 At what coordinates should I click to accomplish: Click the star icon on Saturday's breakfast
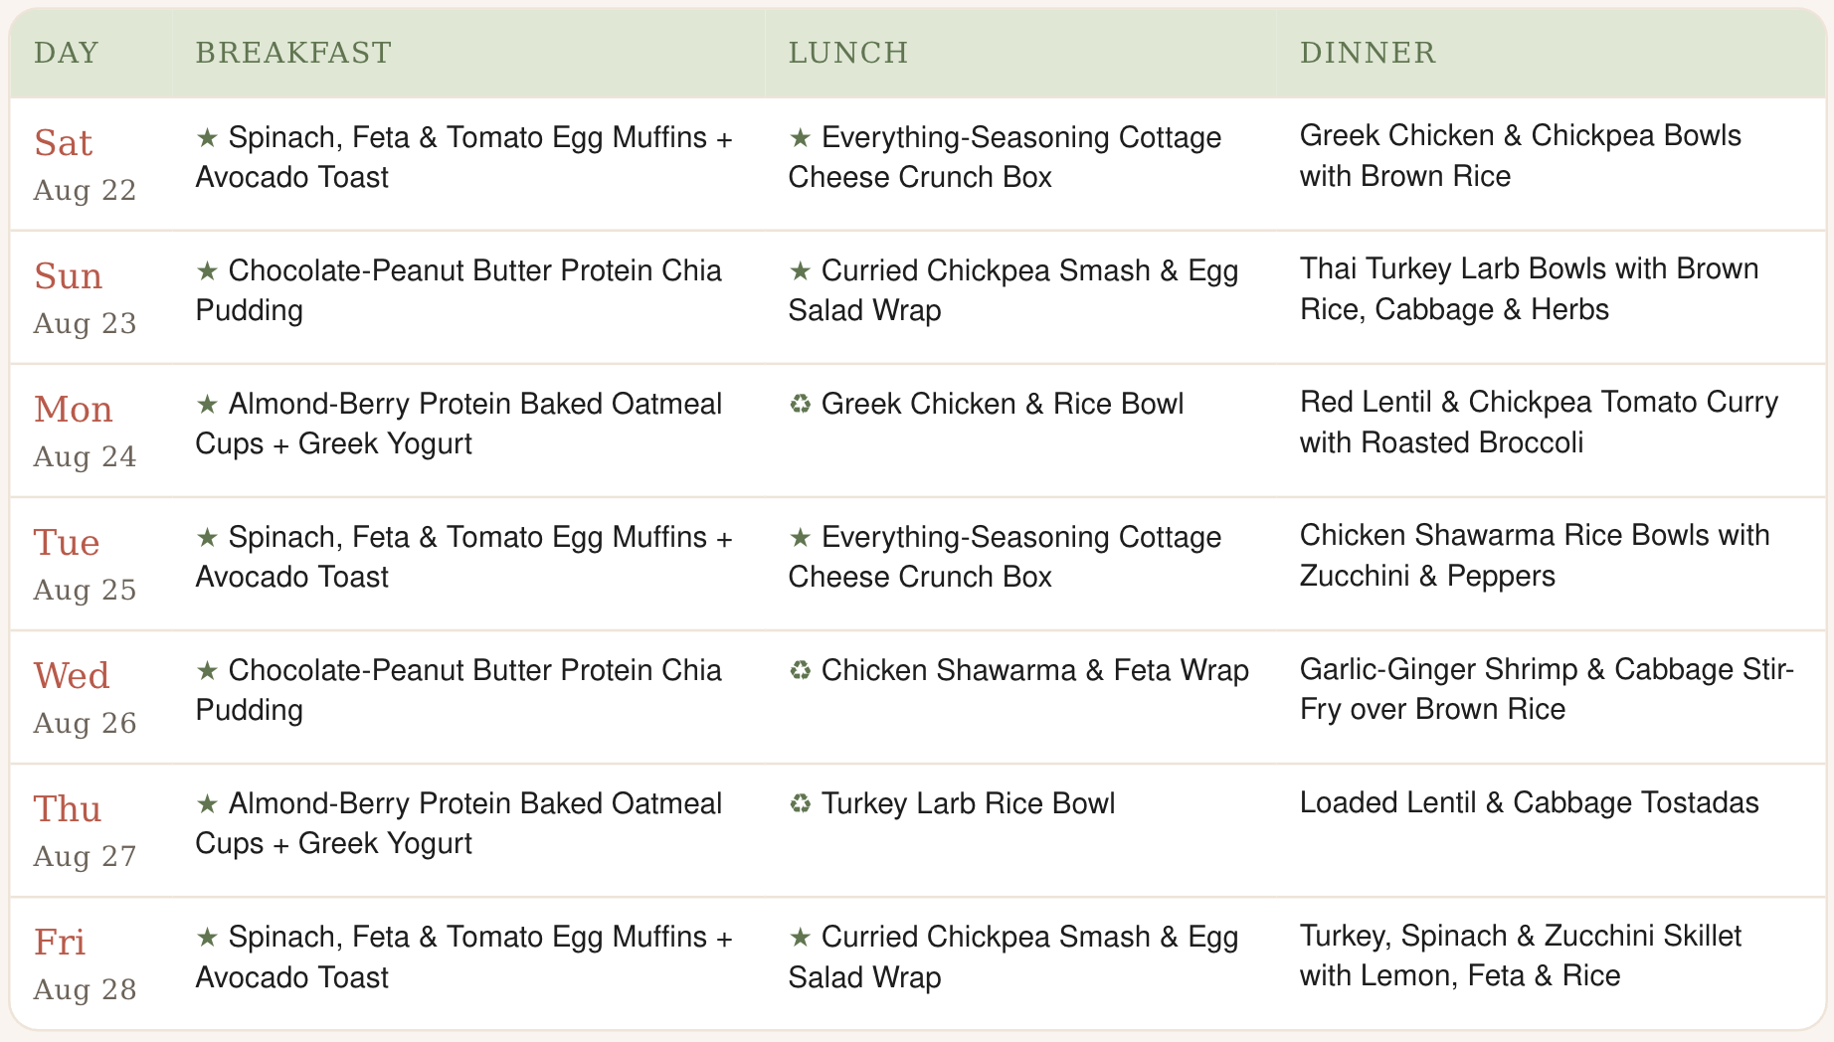(x=207, y=137)
